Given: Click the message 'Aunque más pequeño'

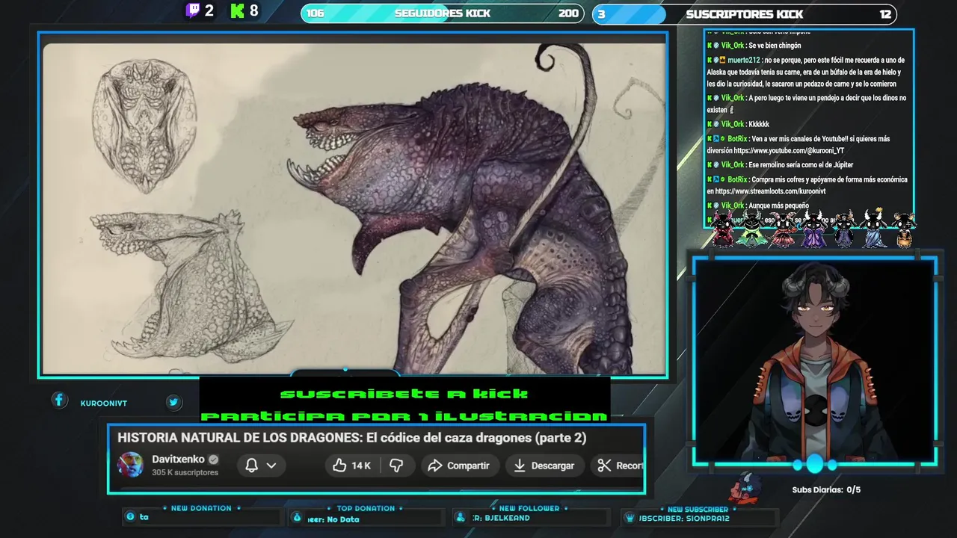Looking at the screenshot, I should point(778,205).
